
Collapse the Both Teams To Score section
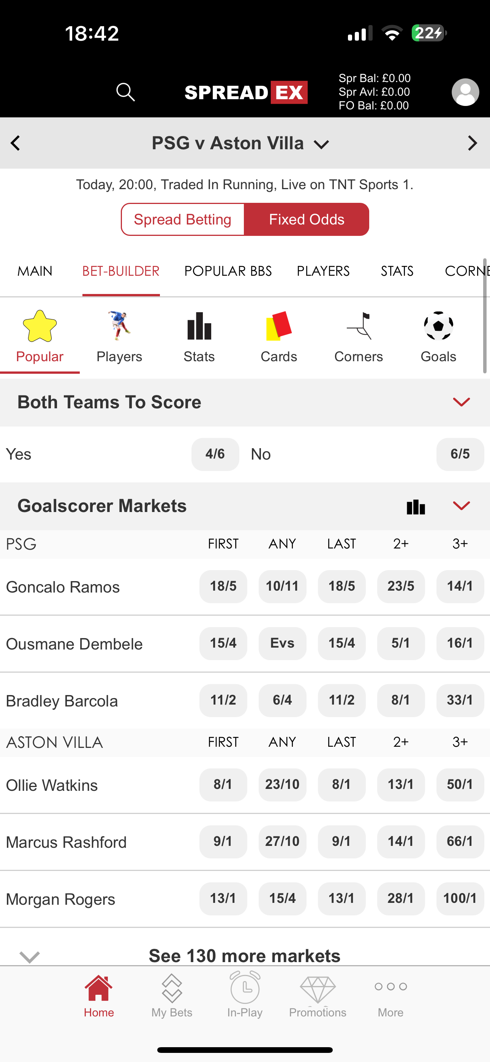point(461,402)
